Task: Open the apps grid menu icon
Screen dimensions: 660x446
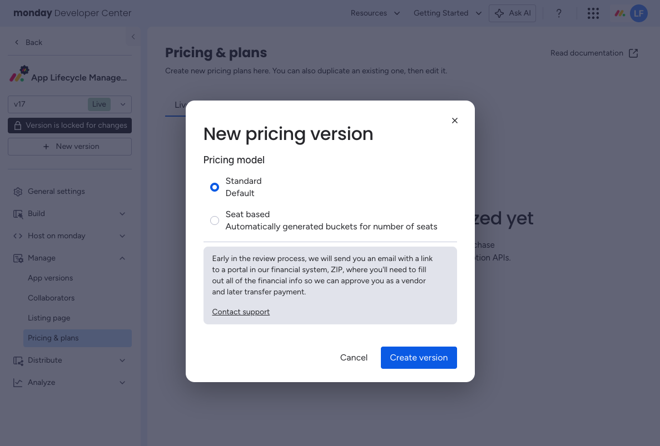Action: pyautogui.click(x=593, y=13)
